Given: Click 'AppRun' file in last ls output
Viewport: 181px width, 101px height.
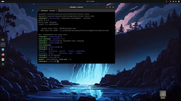Looking at the screenshot, I should [41, 59].
